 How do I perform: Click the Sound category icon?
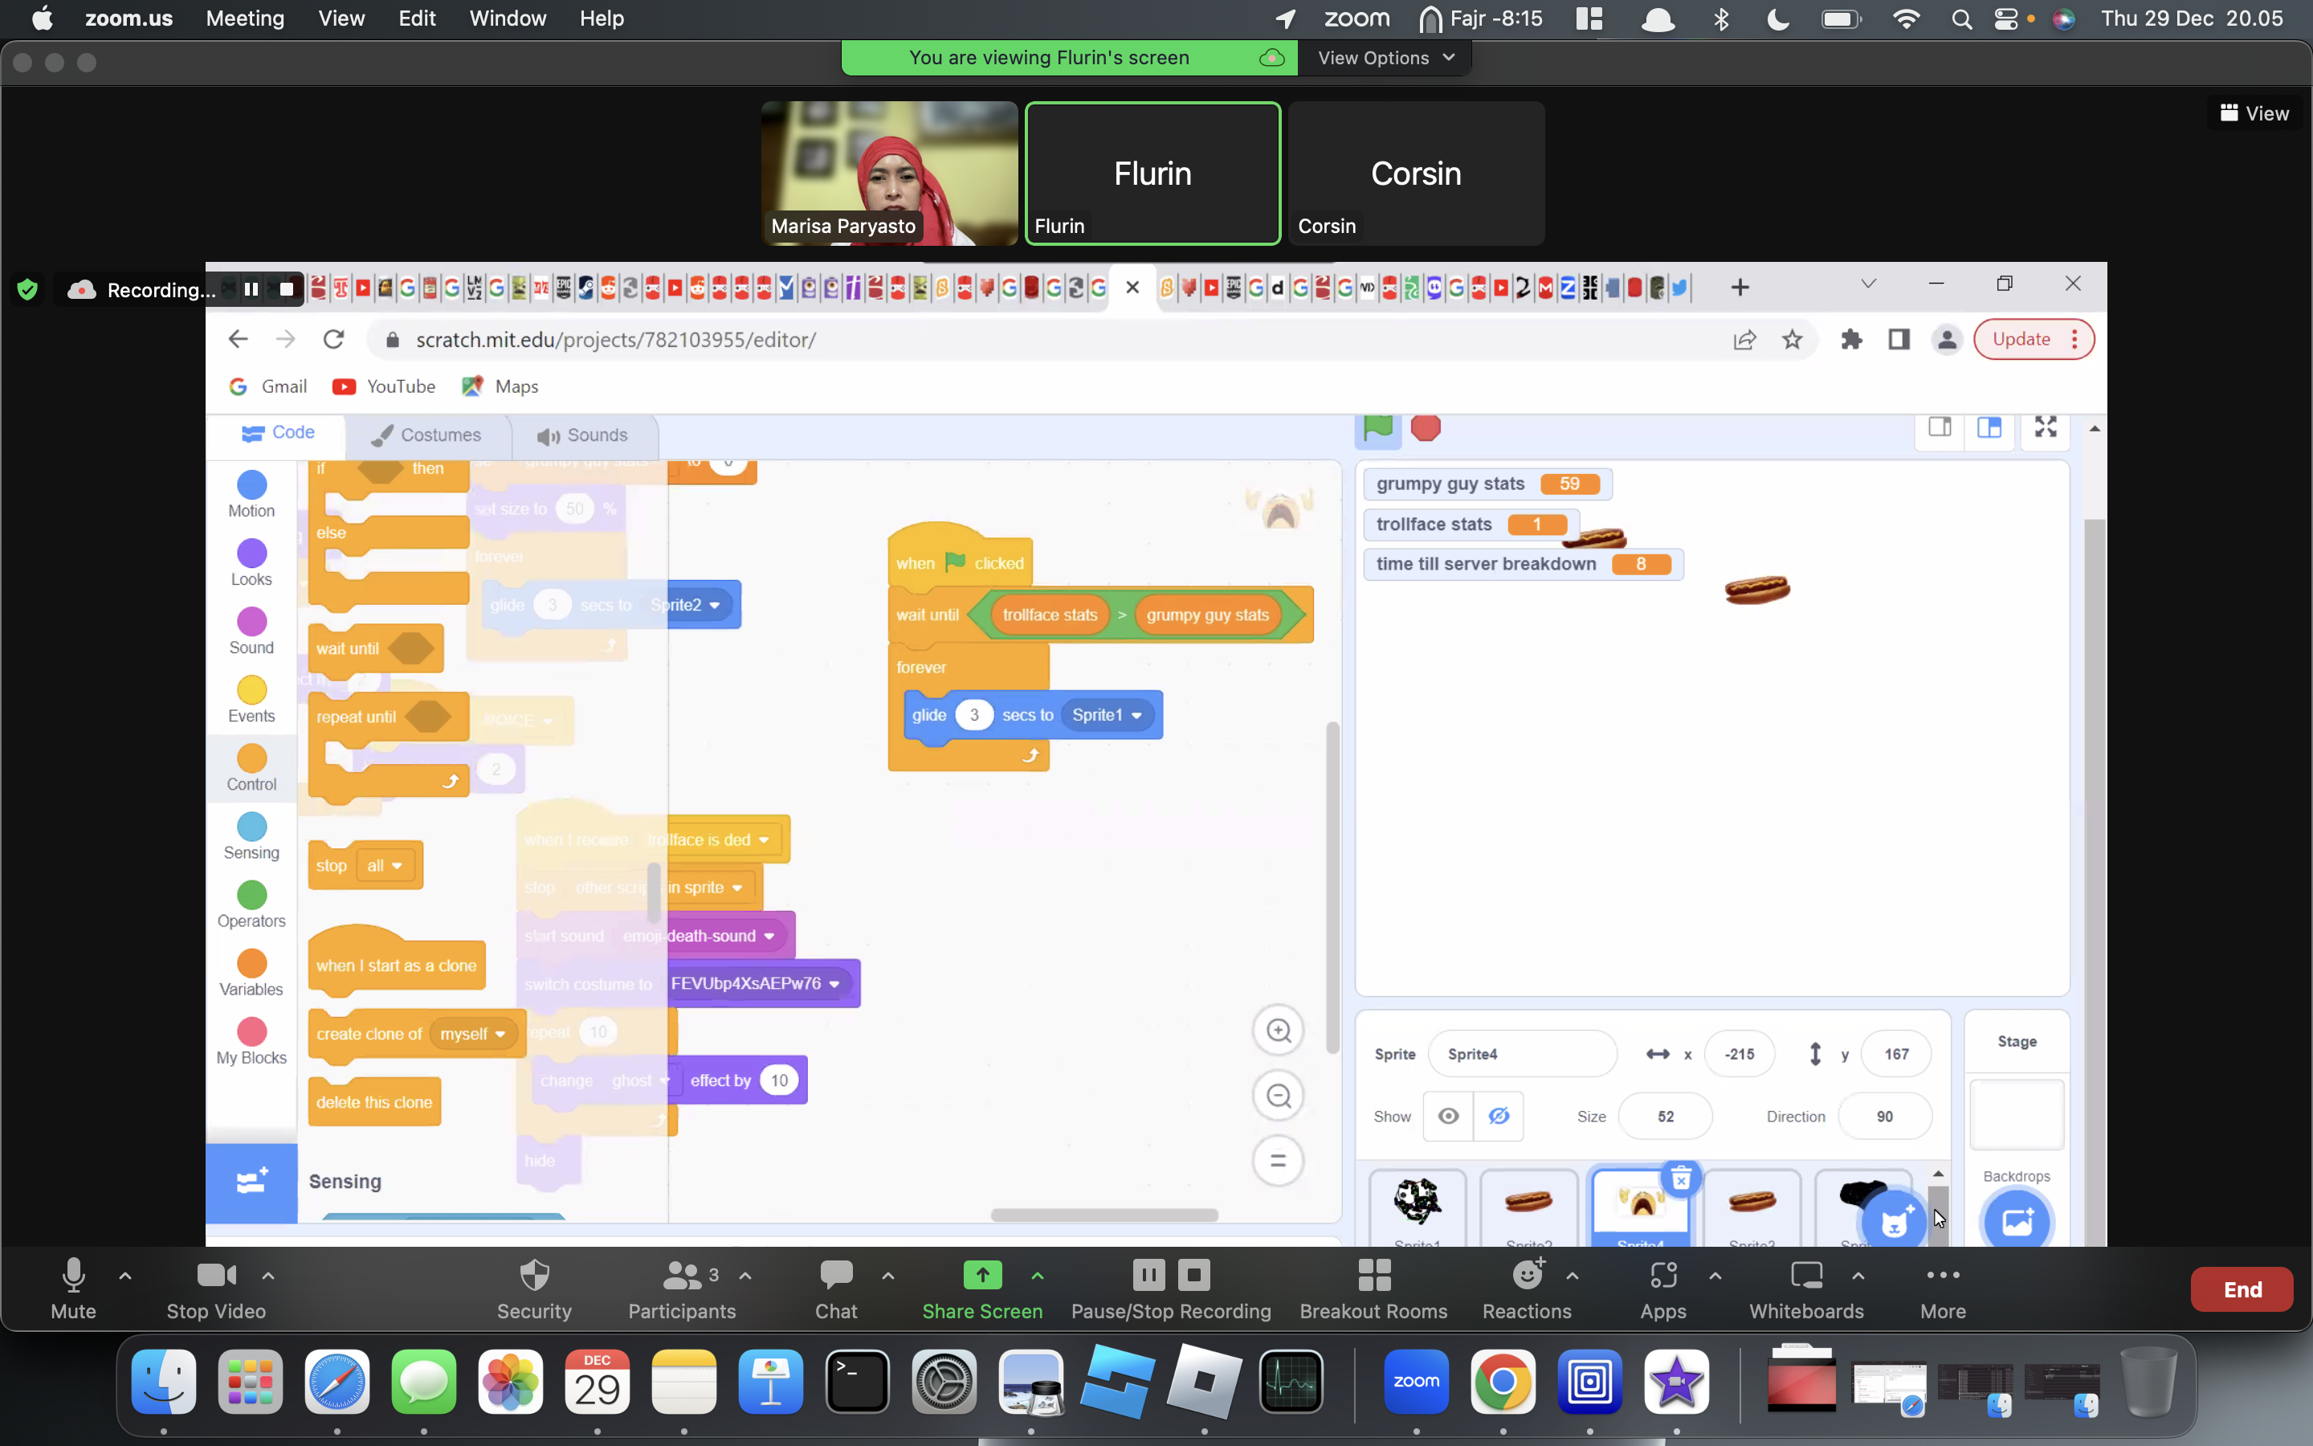point(251,619)
